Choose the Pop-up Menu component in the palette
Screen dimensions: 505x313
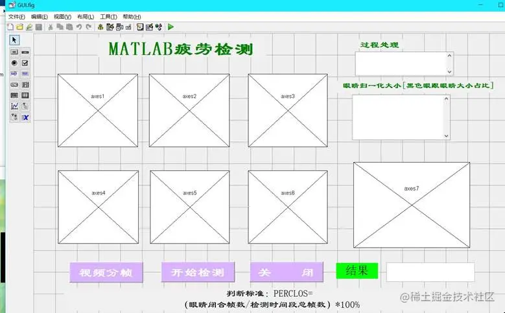14,85
